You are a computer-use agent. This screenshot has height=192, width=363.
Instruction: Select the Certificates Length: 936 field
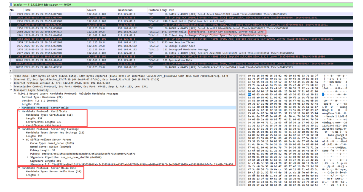pos(44,122)
